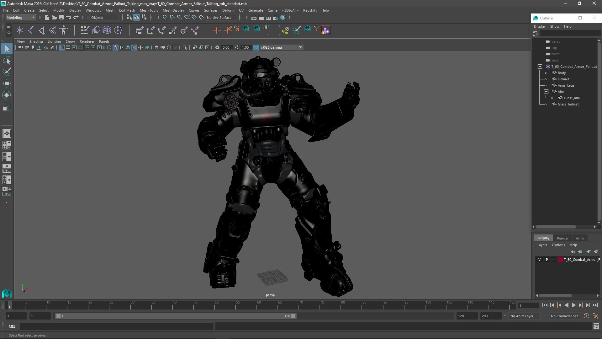602x339 pixels.
Task: Click the Save scene icon
Action: (x=61, y=18)
